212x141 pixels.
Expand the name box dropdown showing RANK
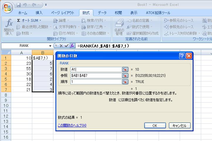pos(50,46)
